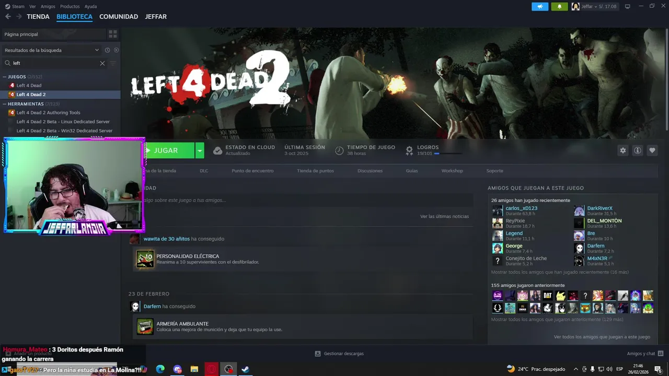Click the main page vertical scrollbar
Viewport: 669px width, 376px height.
tap(666, 78)
